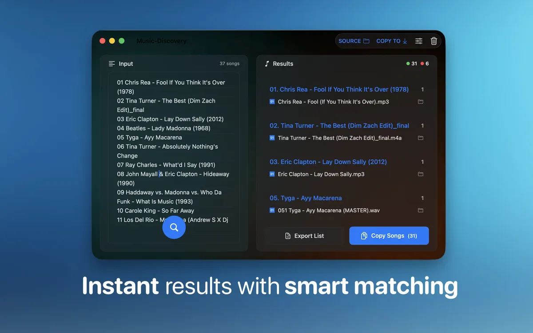533x333 pixels.
Task: Expand result 01 Chris Rea heading
Action: pos(339,89)
